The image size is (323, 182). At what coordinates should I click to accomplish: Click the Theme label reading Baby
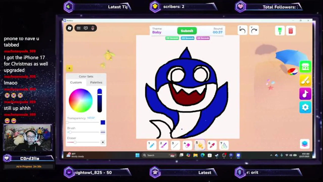(x=157, y=32)
